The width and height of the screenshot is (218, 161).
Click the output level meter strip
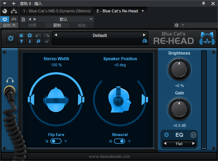(x=204, y=100)
